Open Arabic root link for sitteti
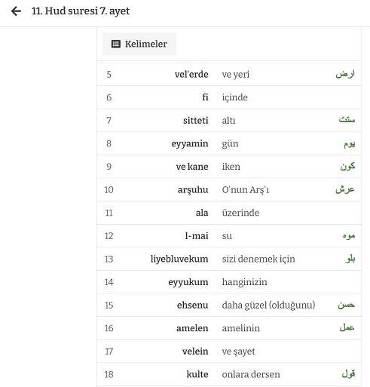 [347, 120]
